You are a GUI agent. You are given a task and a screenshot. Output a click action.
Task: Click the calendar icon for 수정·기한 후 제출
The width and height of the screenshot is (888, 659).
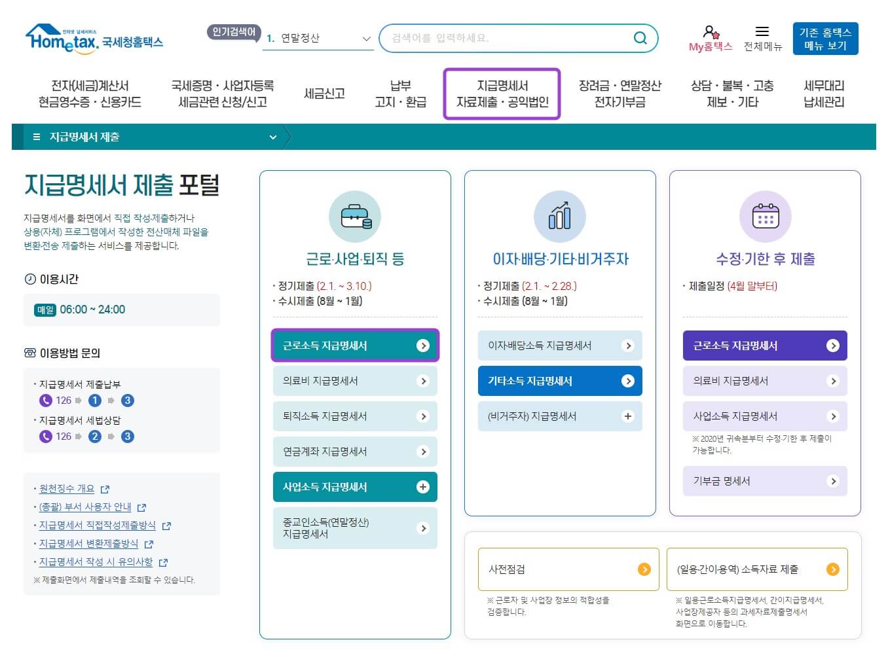[x=765, y=217]
